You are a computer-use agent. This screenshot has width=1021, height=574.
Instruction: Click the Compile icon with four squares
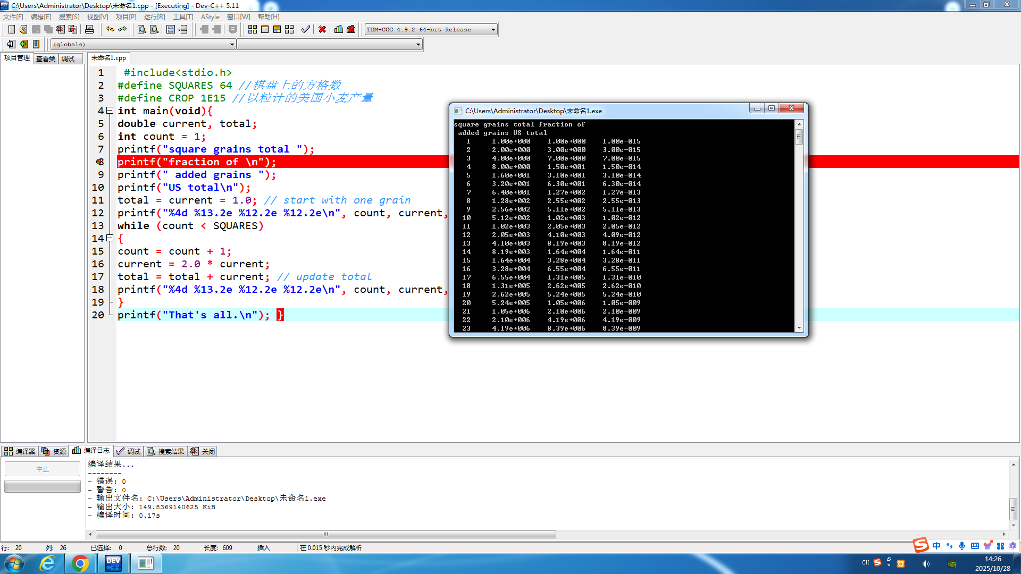click(x=253, y=29)
